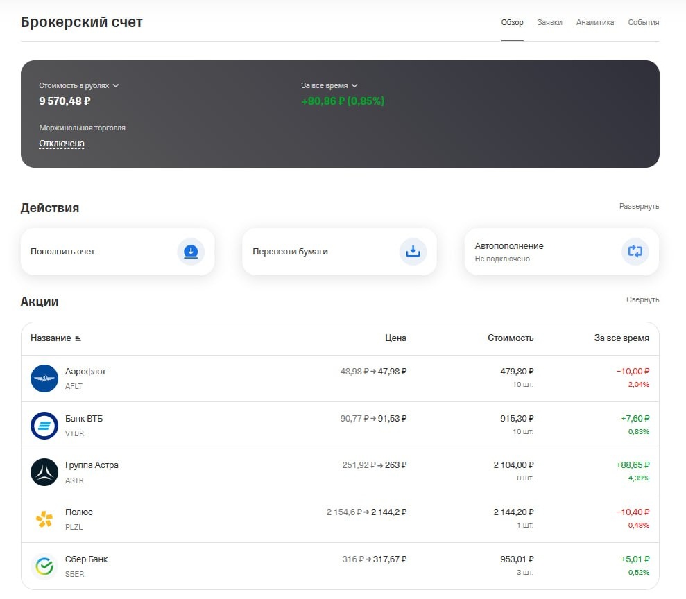Open the Стоимость в рублях currency dropdown
686x599 pixels.
pyautogui.click(x=79, y=85)
